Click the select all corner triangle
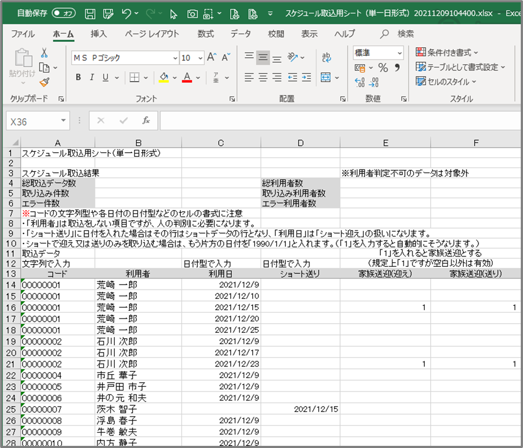 tap(14, 143)
